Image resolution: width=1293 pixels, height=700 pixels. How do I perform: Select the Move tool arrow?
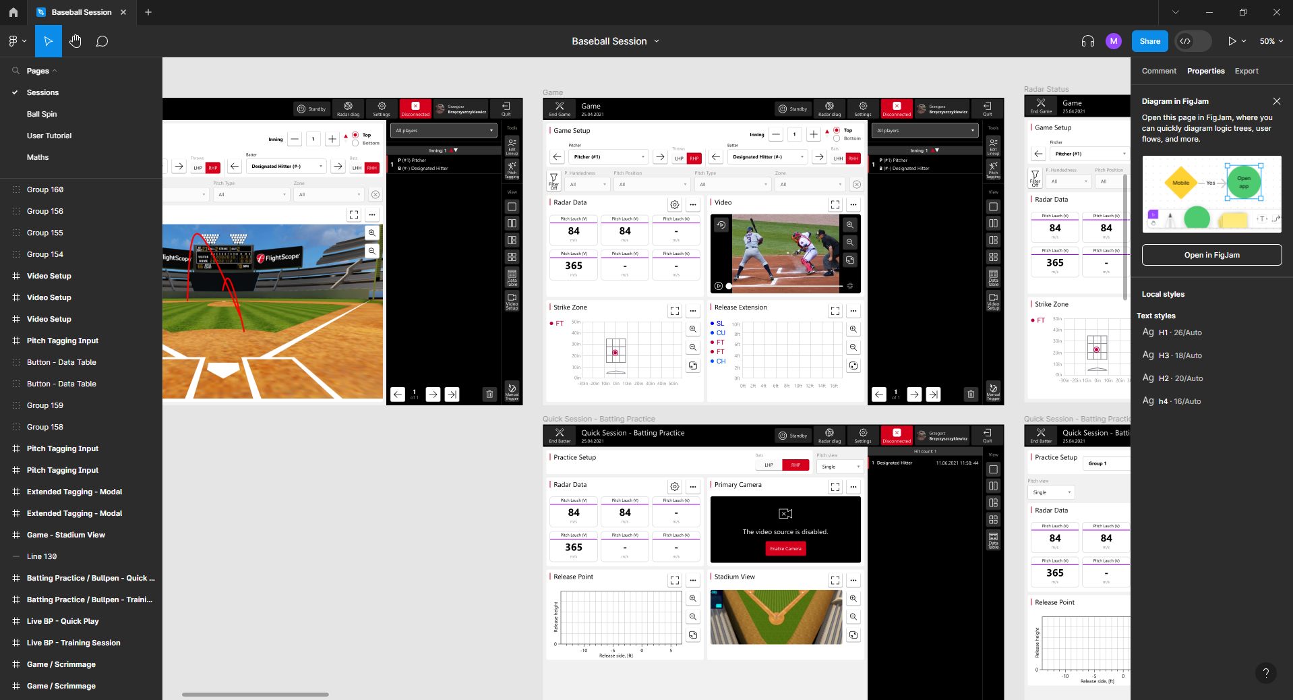tap(48, 41)
